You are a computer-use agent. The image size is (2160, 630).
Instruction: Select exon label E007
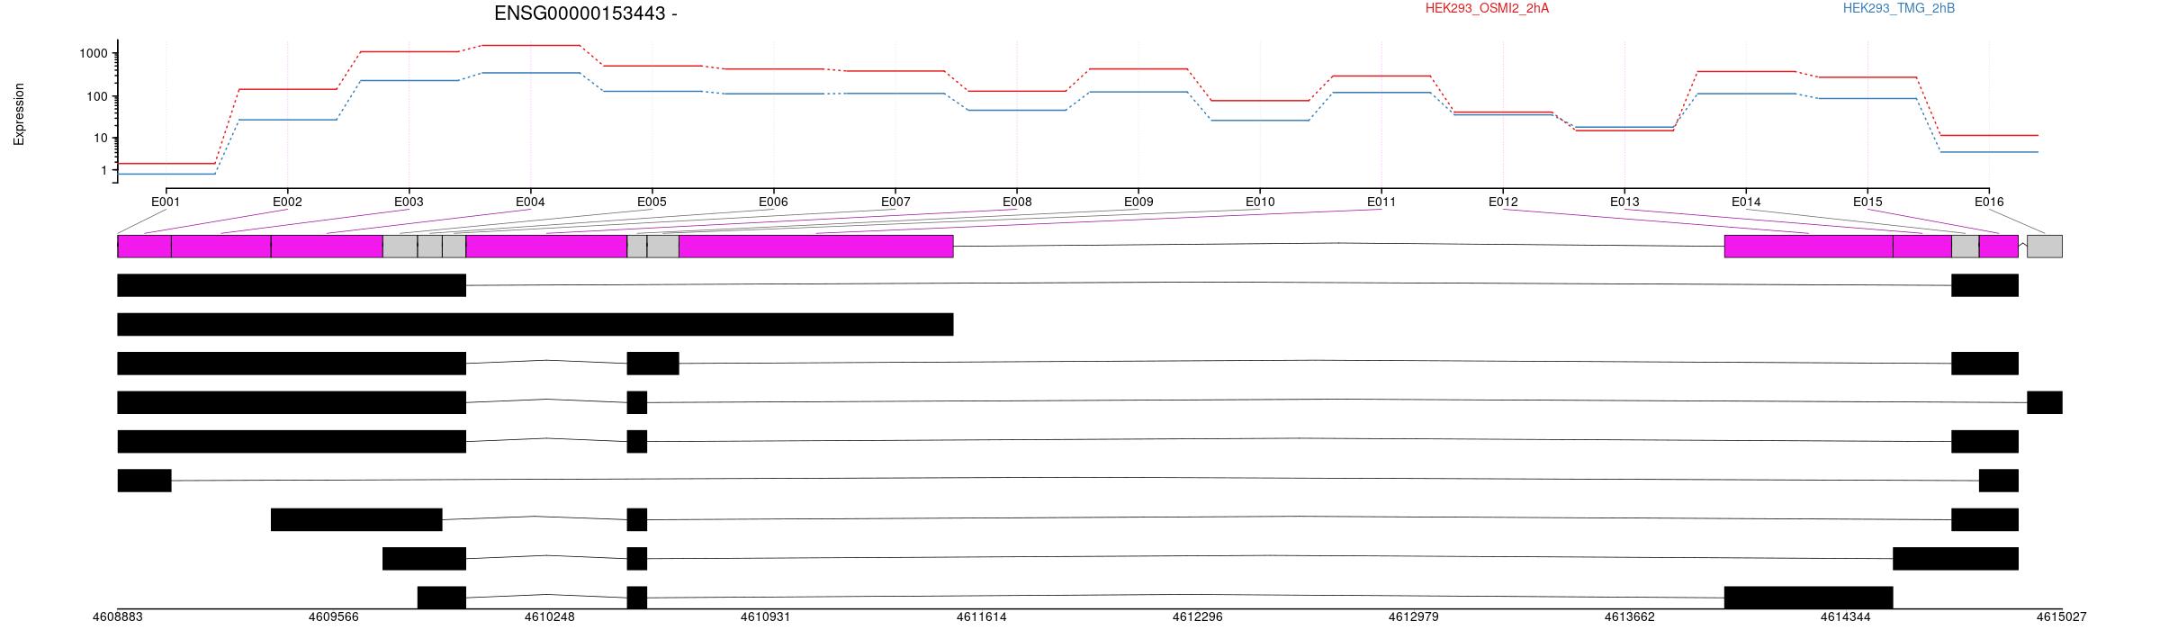coord(895,202)
